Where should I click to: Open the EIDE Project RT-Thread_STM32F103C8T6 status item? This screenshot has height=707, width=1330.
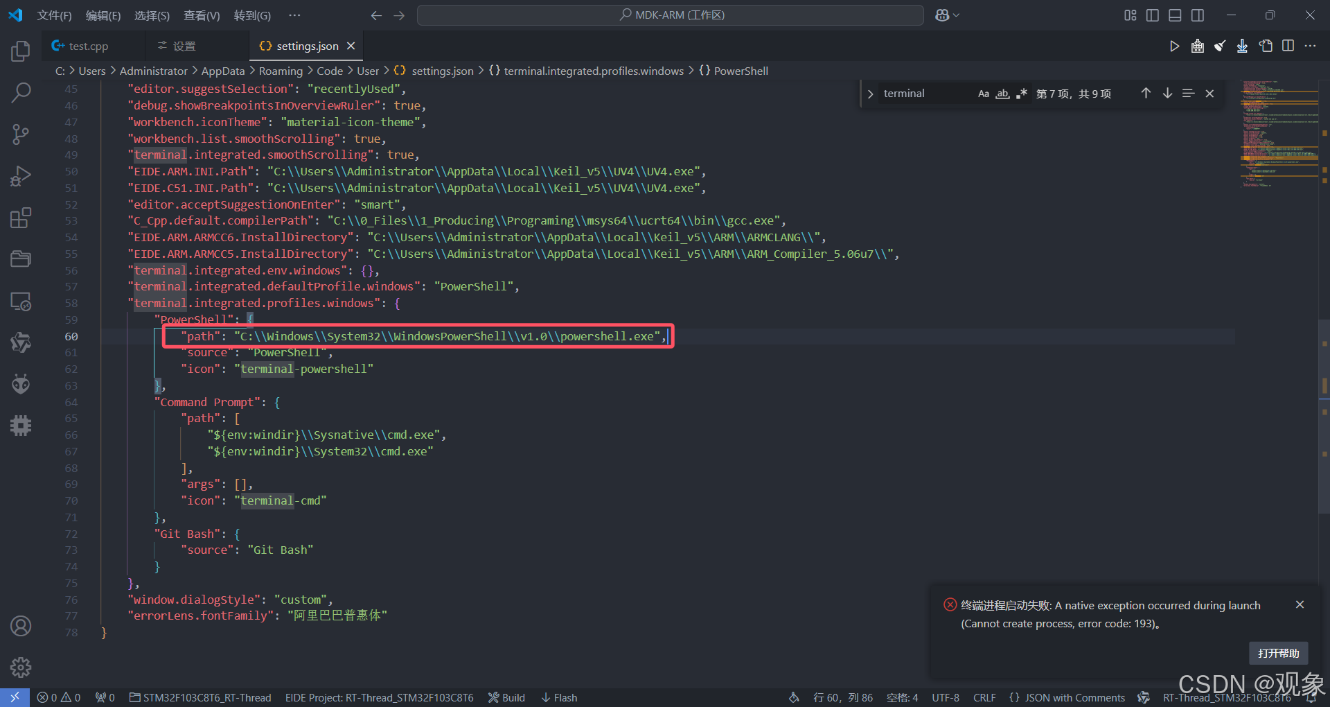coord(379,697)
